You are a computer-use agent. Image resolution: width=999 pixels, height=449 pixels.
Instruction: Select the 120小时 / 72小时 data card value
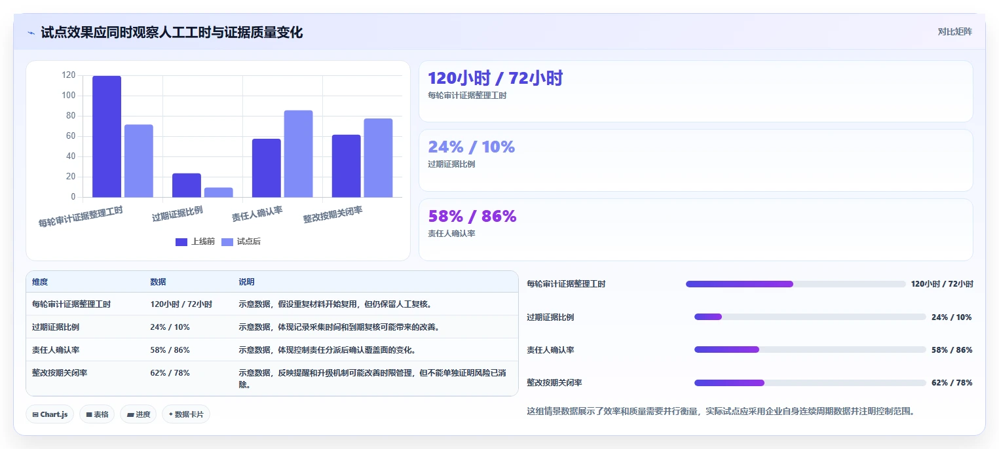(495, 79)
